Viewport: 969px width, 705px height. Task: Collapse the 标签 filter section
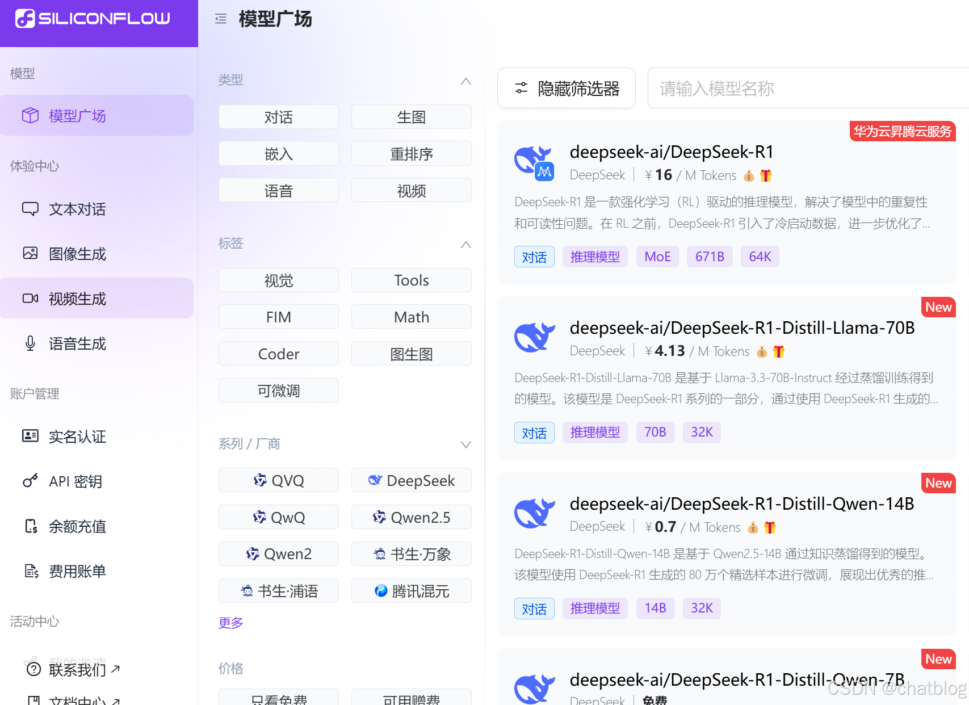point(465,245)
